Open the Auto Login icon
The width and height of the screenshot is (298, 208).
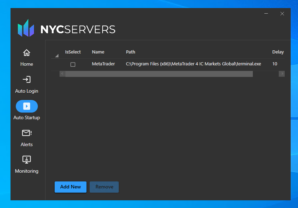[x=27, y=79]
